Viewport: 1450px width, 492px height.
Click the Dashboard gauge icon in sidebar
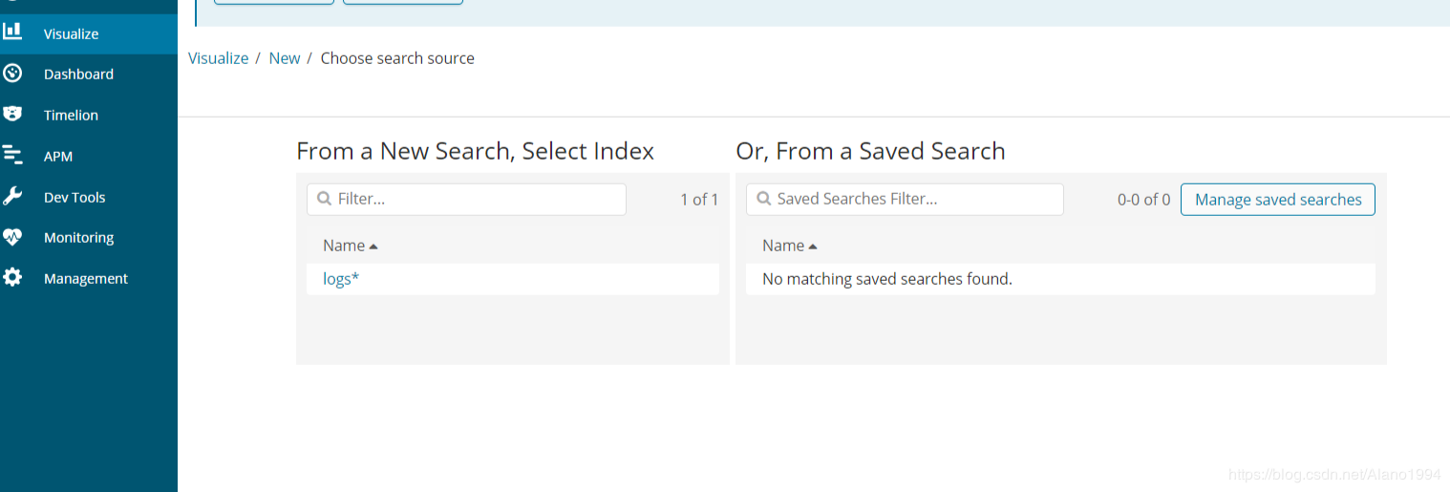[x=12, y=74]
